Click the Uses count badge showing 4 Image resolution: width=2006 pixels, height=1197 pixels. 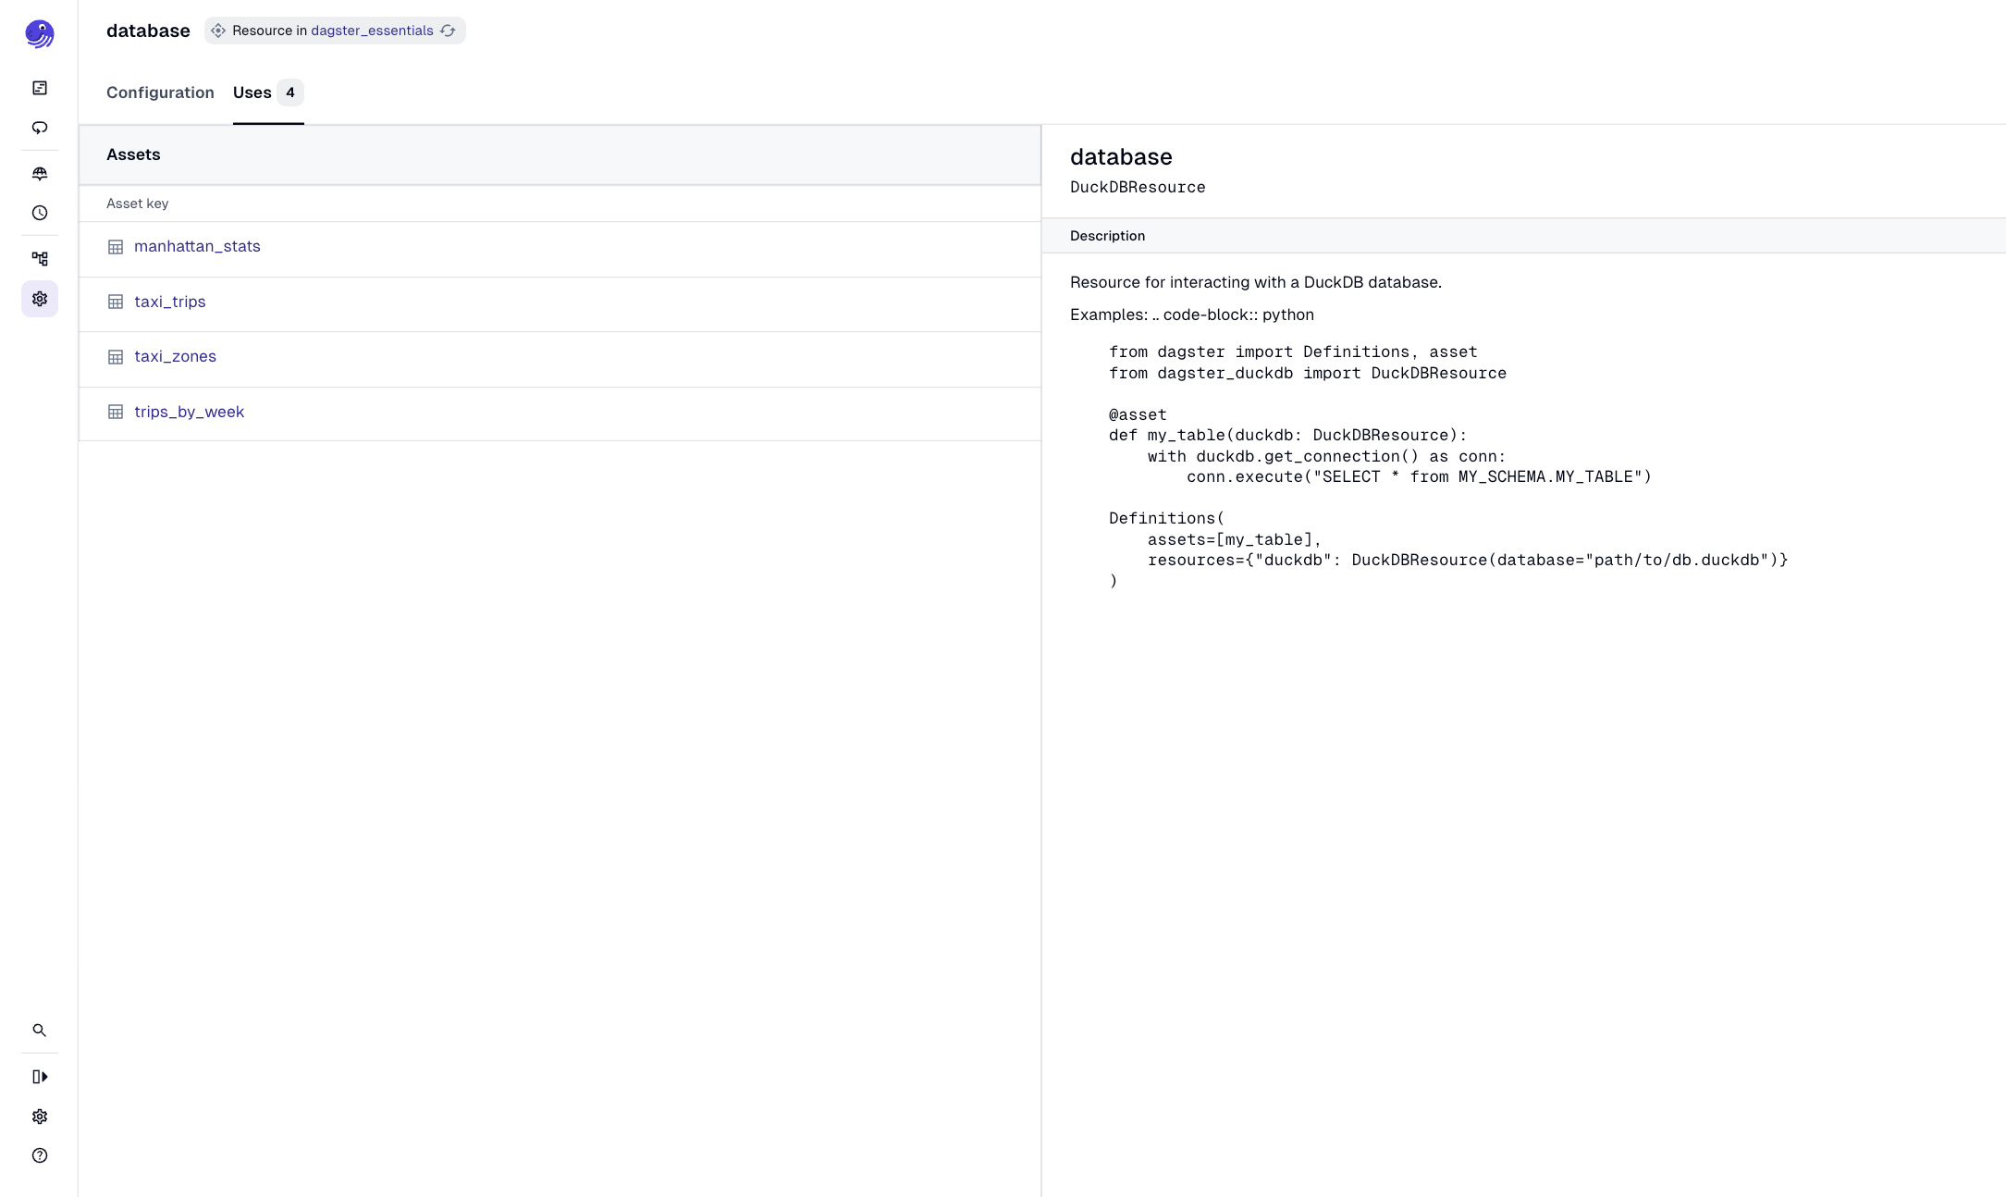pyautogui.click(x=290, y=93)
